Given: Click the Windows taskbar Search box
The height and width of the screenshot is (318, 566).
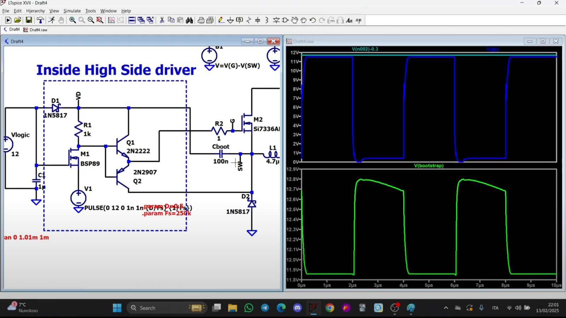Looking at the screenshot, I should click(147, 308).
